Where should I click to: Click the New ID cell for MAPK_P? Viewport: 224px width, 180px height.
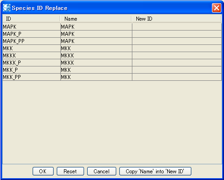177,34
